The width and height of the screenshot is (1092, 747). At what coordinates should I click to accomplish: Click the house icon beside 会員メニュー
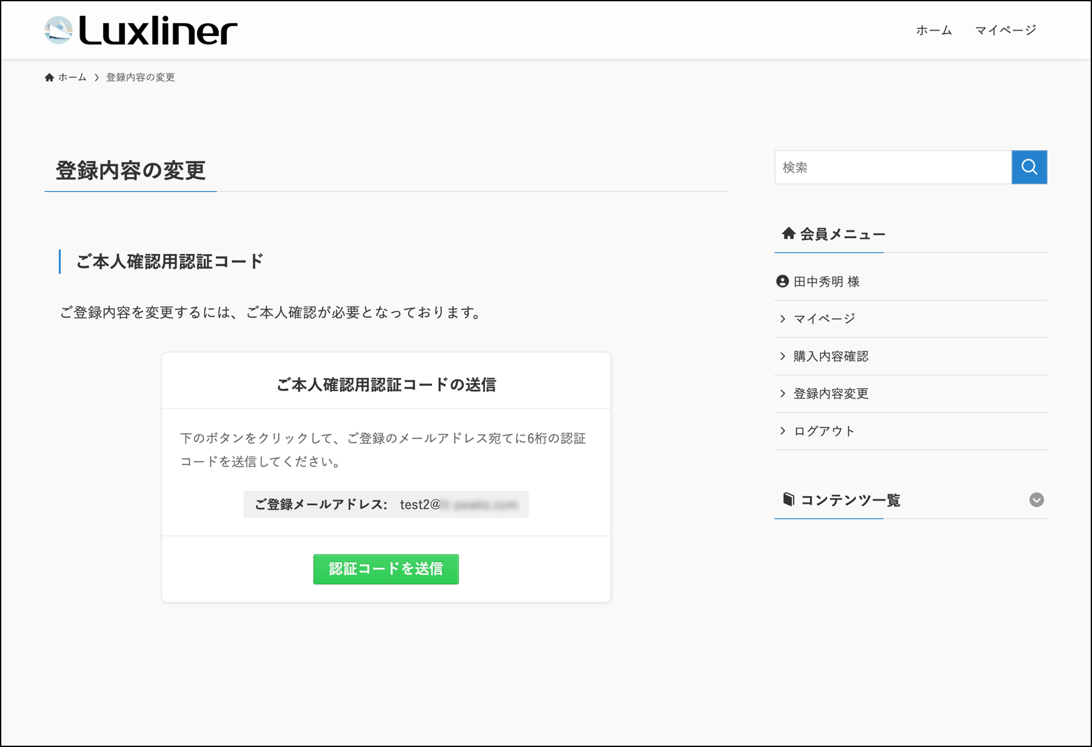(789, 234)
